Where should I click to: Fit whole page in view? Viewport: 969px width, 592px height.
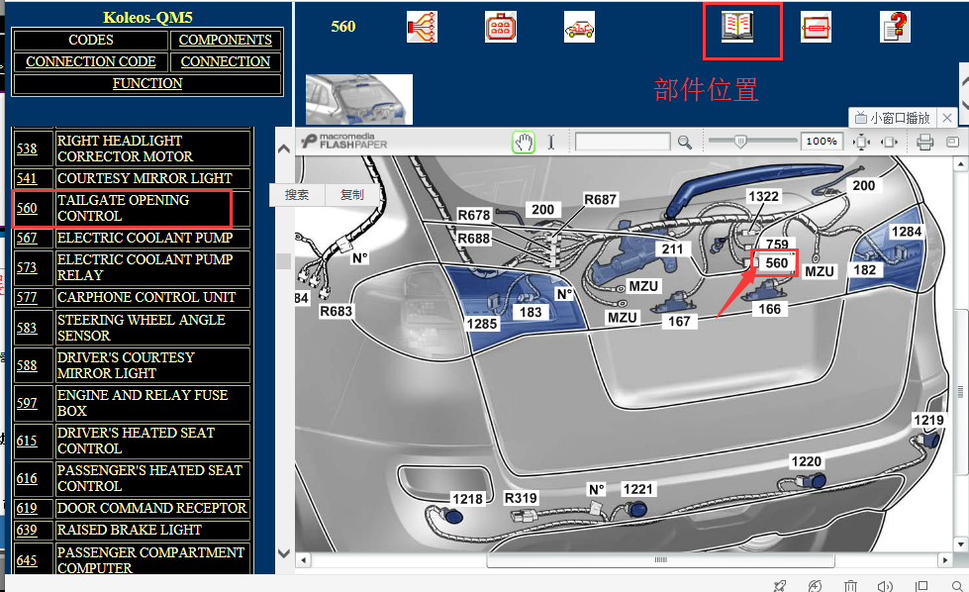click(x=861, y=143)
